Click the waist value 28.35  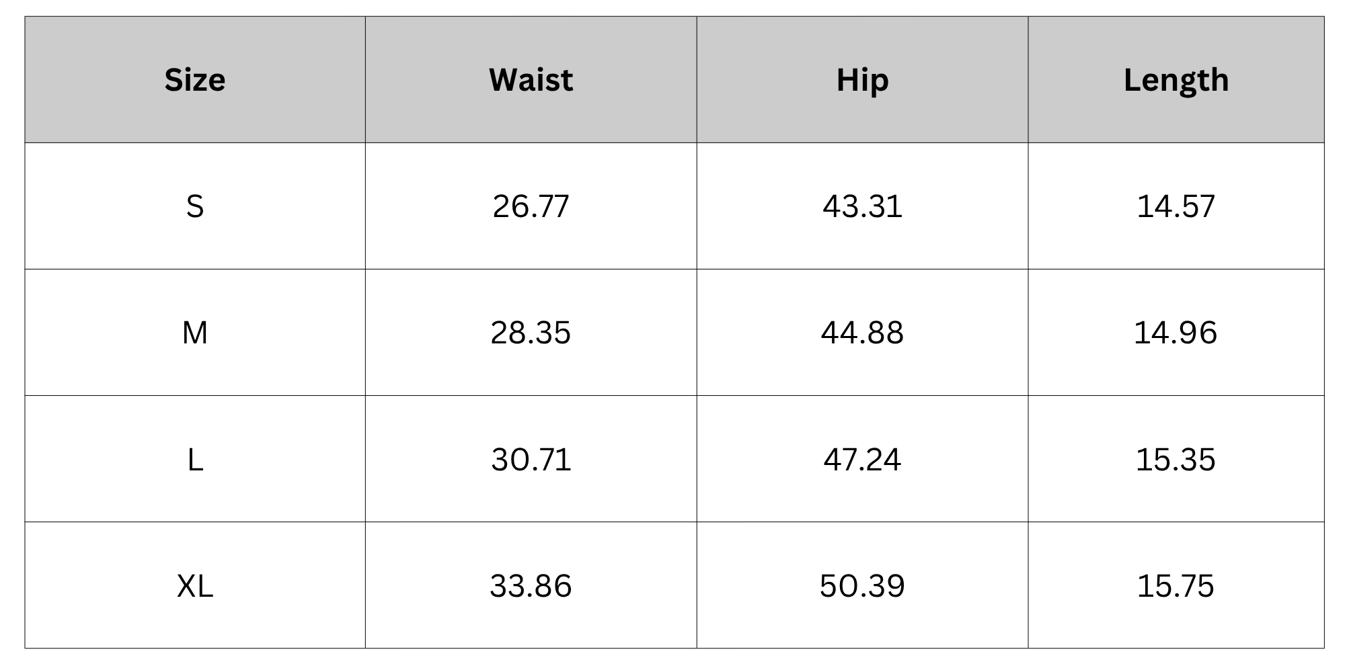531,333
